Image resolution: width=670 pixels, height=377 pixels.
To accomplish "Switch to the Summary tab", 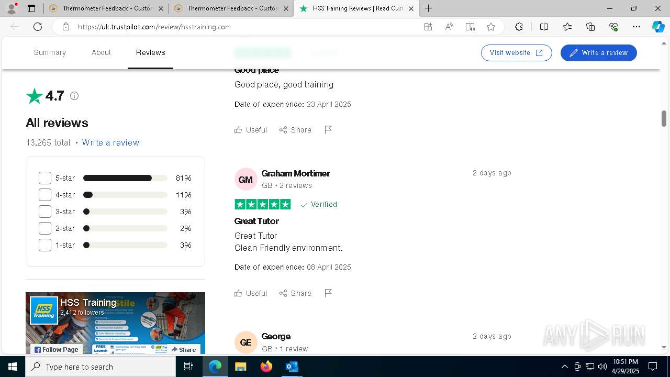I will point(50,52).
